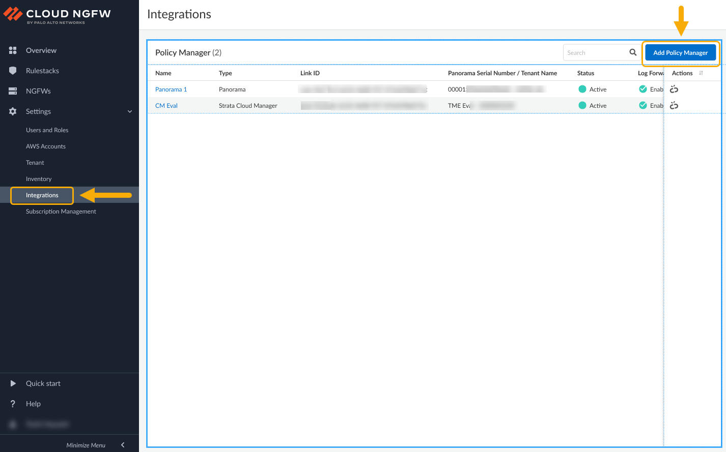Click the Help question mark icon
Image resolution: width=726 pixels, height=452 pixels.
13,404
